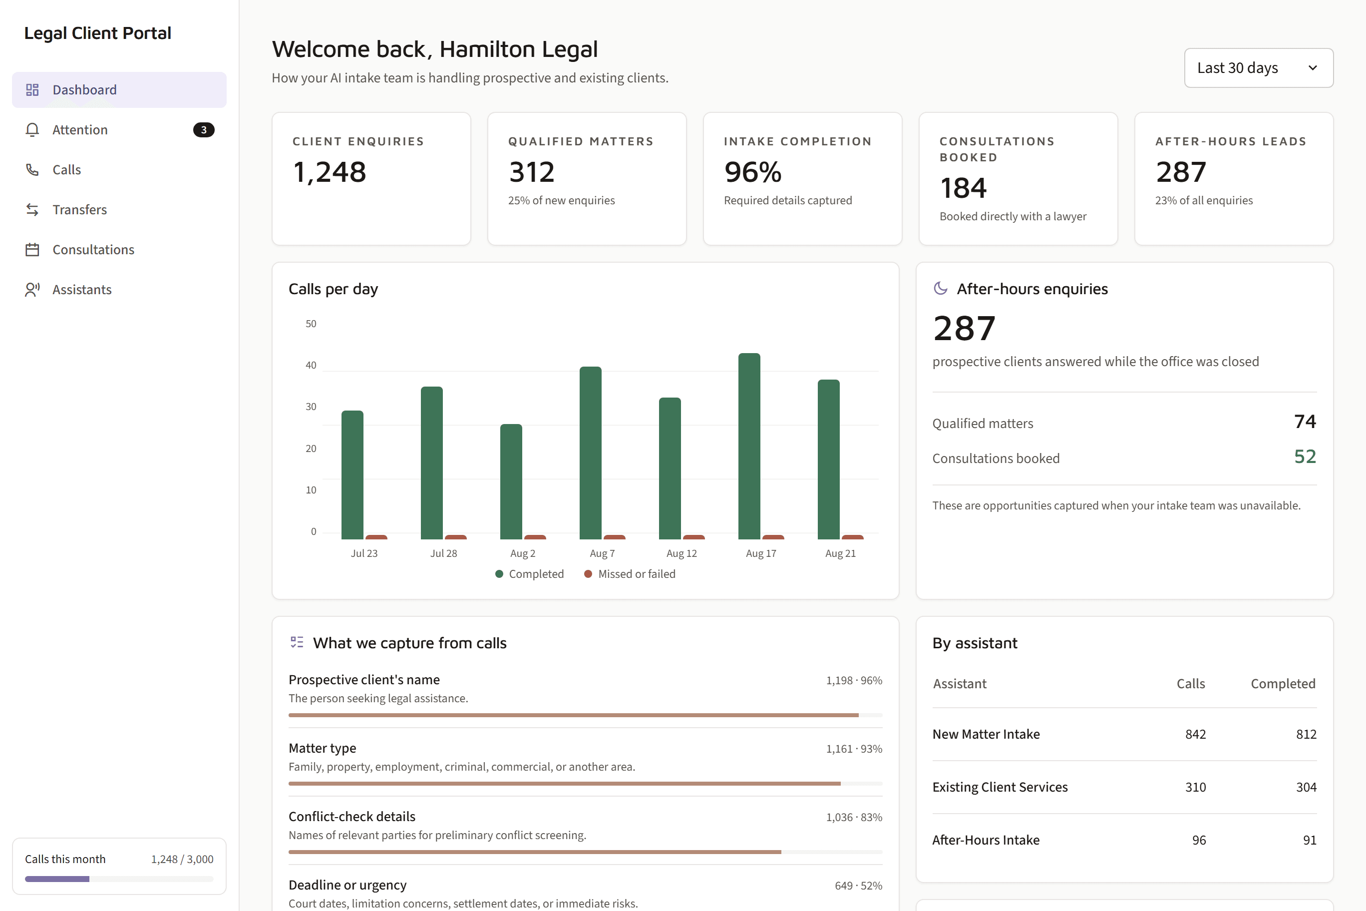The height and width of the screenshot is (911, 1366).
Task: Click the Calls this month progress bar
Action: pyautogui.click(x=119, y=879)
